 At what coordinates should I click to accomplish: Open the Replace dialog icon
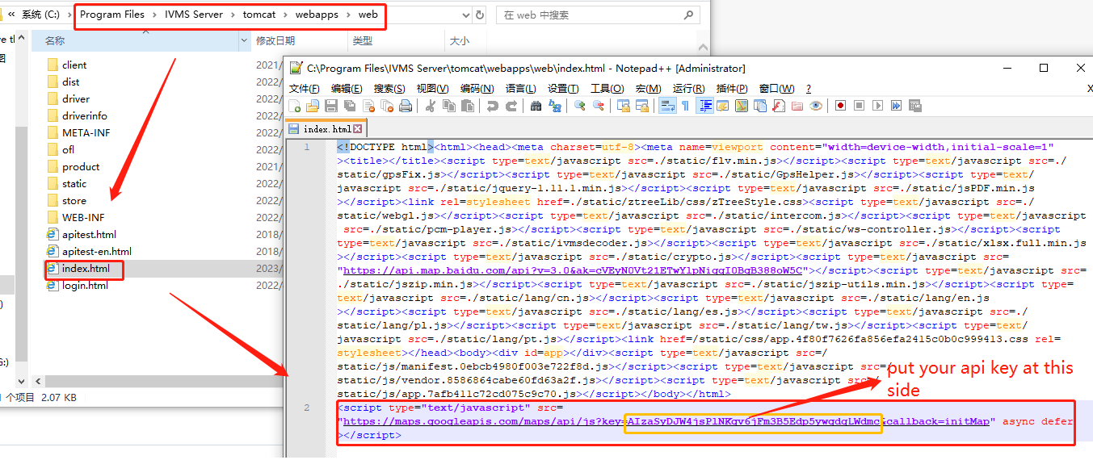[555, 106]
